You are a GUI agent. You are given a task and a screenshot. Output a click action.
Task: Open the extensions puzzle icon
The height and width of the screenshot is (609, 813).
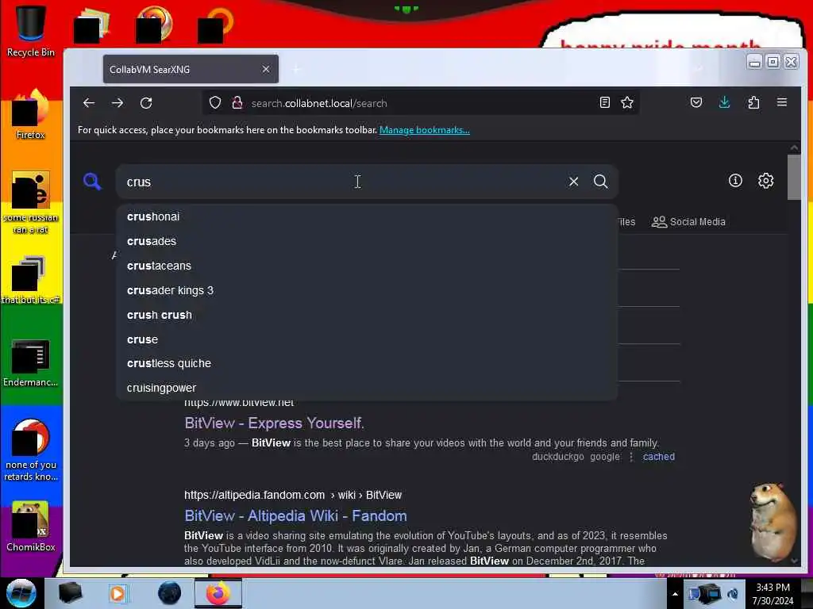pos(753,102)
